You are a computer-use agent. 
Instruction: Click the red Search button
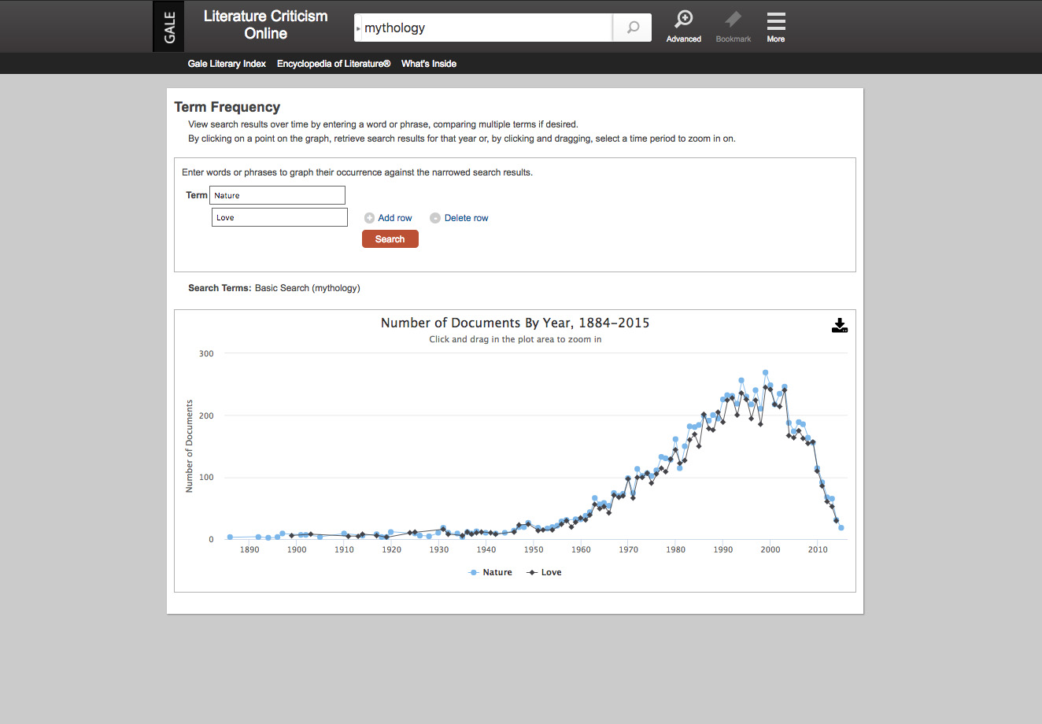point(390,239)
